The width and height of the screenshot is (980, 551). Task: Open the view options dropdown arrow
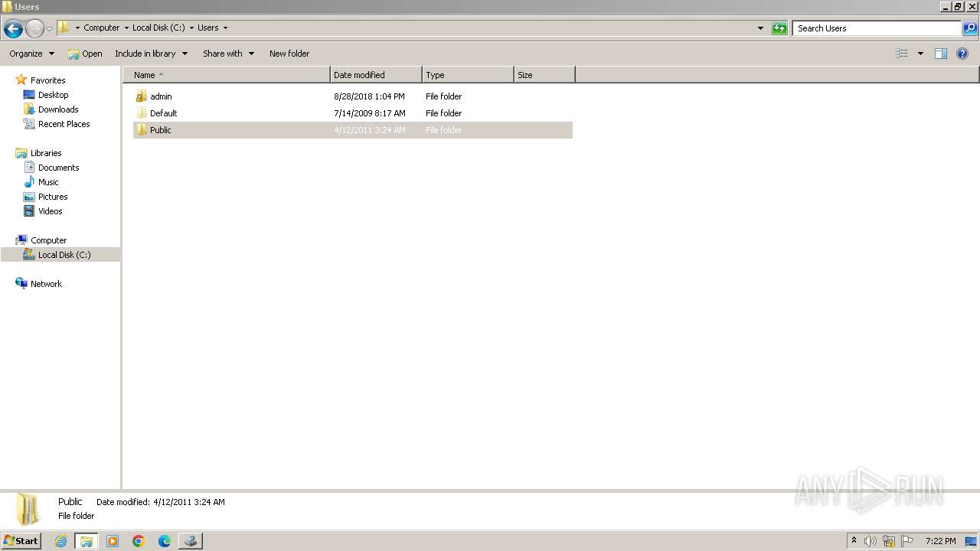920,54
